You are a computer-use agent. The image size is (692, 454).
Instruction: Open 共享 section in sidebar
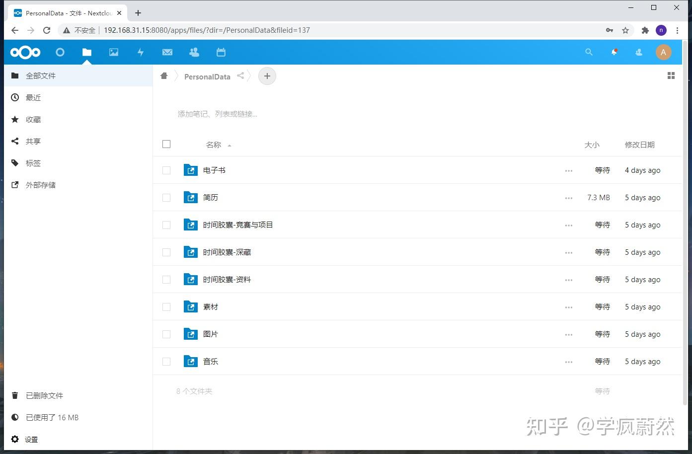click(33, 141)
